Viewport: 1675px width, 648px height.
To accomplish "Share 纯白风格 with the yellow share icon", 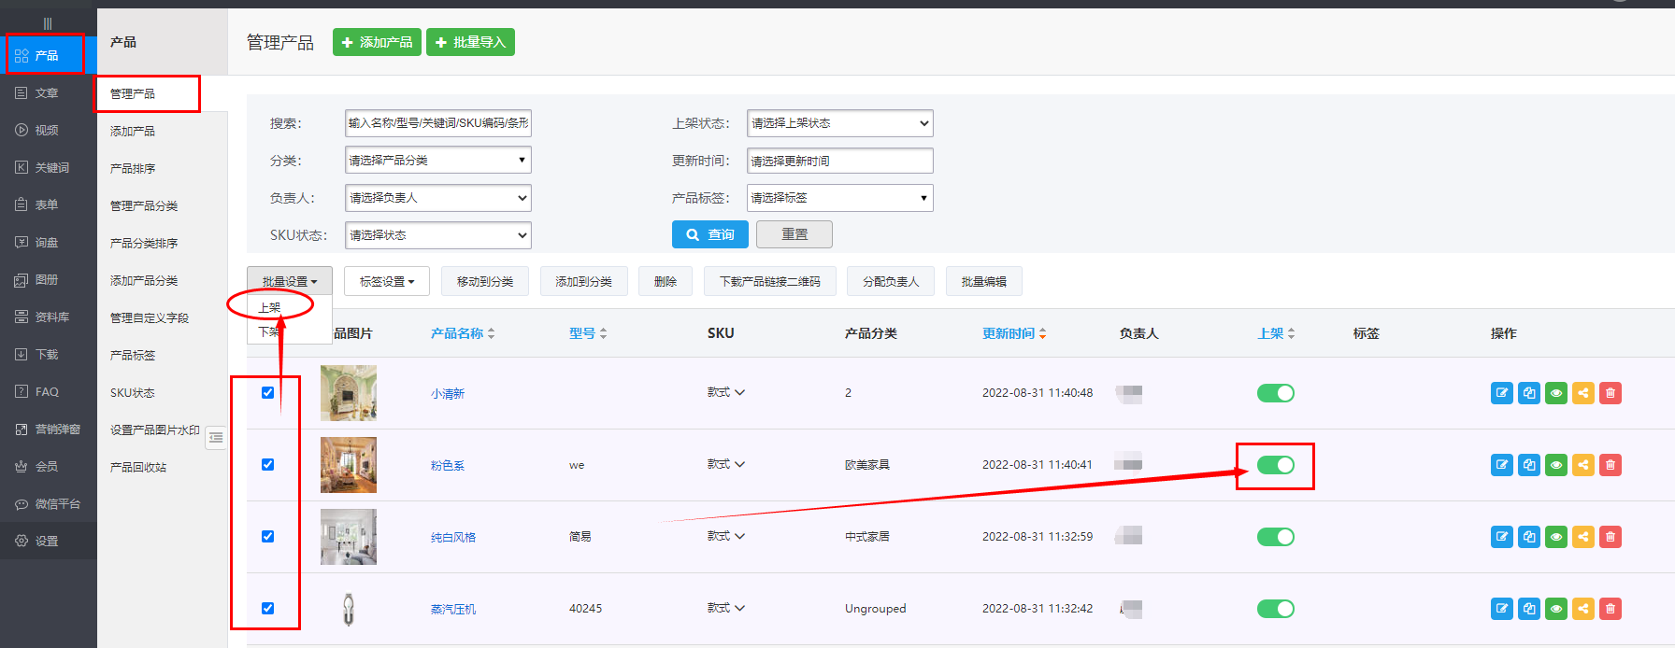I will [1583, 537].
